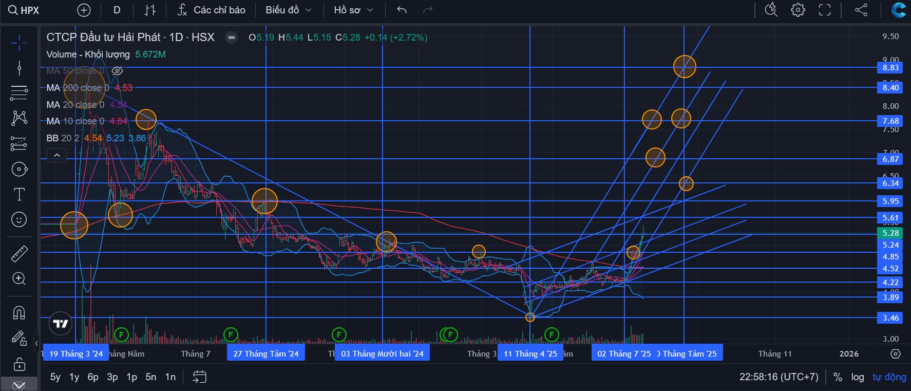
Task: Click the 8.83 price level label
Action: [890, 68]
